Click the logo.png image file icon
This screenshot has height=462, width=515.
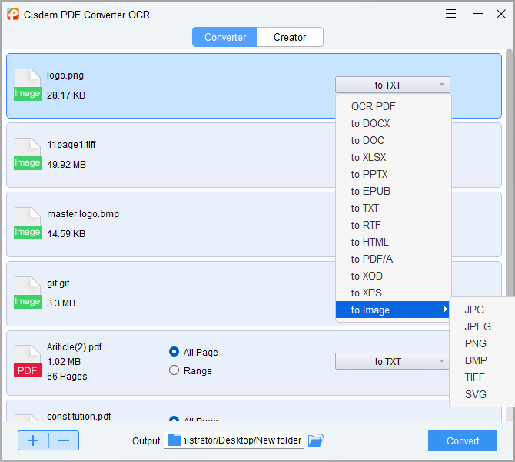pos(28,85)
